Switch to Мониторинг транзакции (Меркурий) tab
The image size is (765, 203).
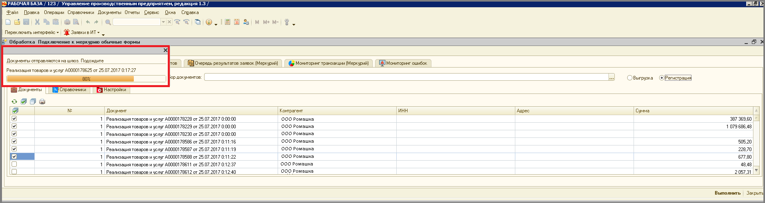(328, 63)
